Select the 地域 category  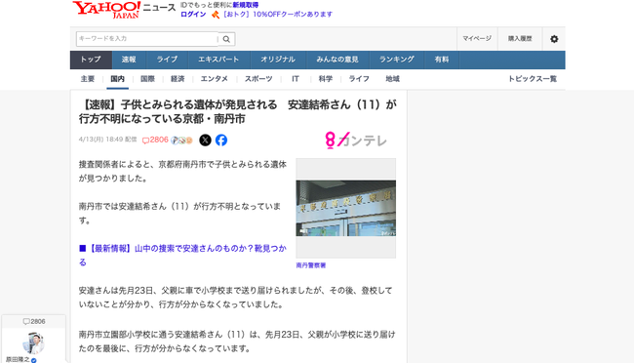pos(392,79)
